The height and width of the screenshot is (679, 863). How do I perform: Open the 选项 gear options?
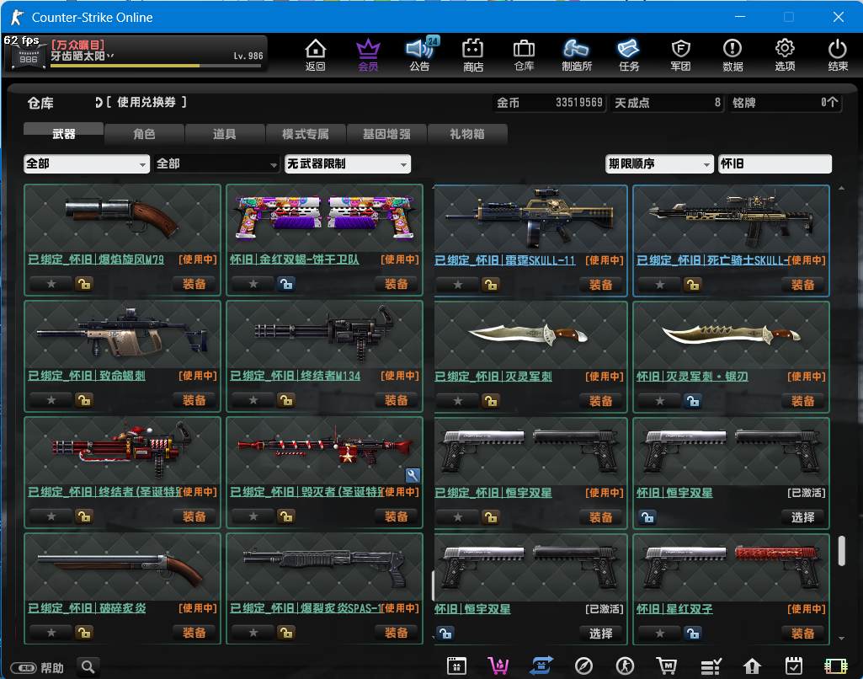[785, 55]
